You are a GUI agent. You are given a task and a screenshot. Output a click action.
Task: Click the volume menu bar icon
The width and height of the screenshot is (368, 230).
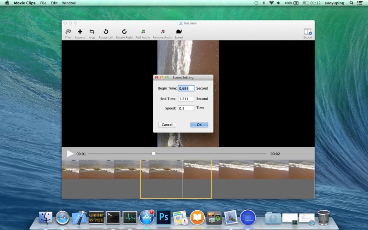(279, 3)
